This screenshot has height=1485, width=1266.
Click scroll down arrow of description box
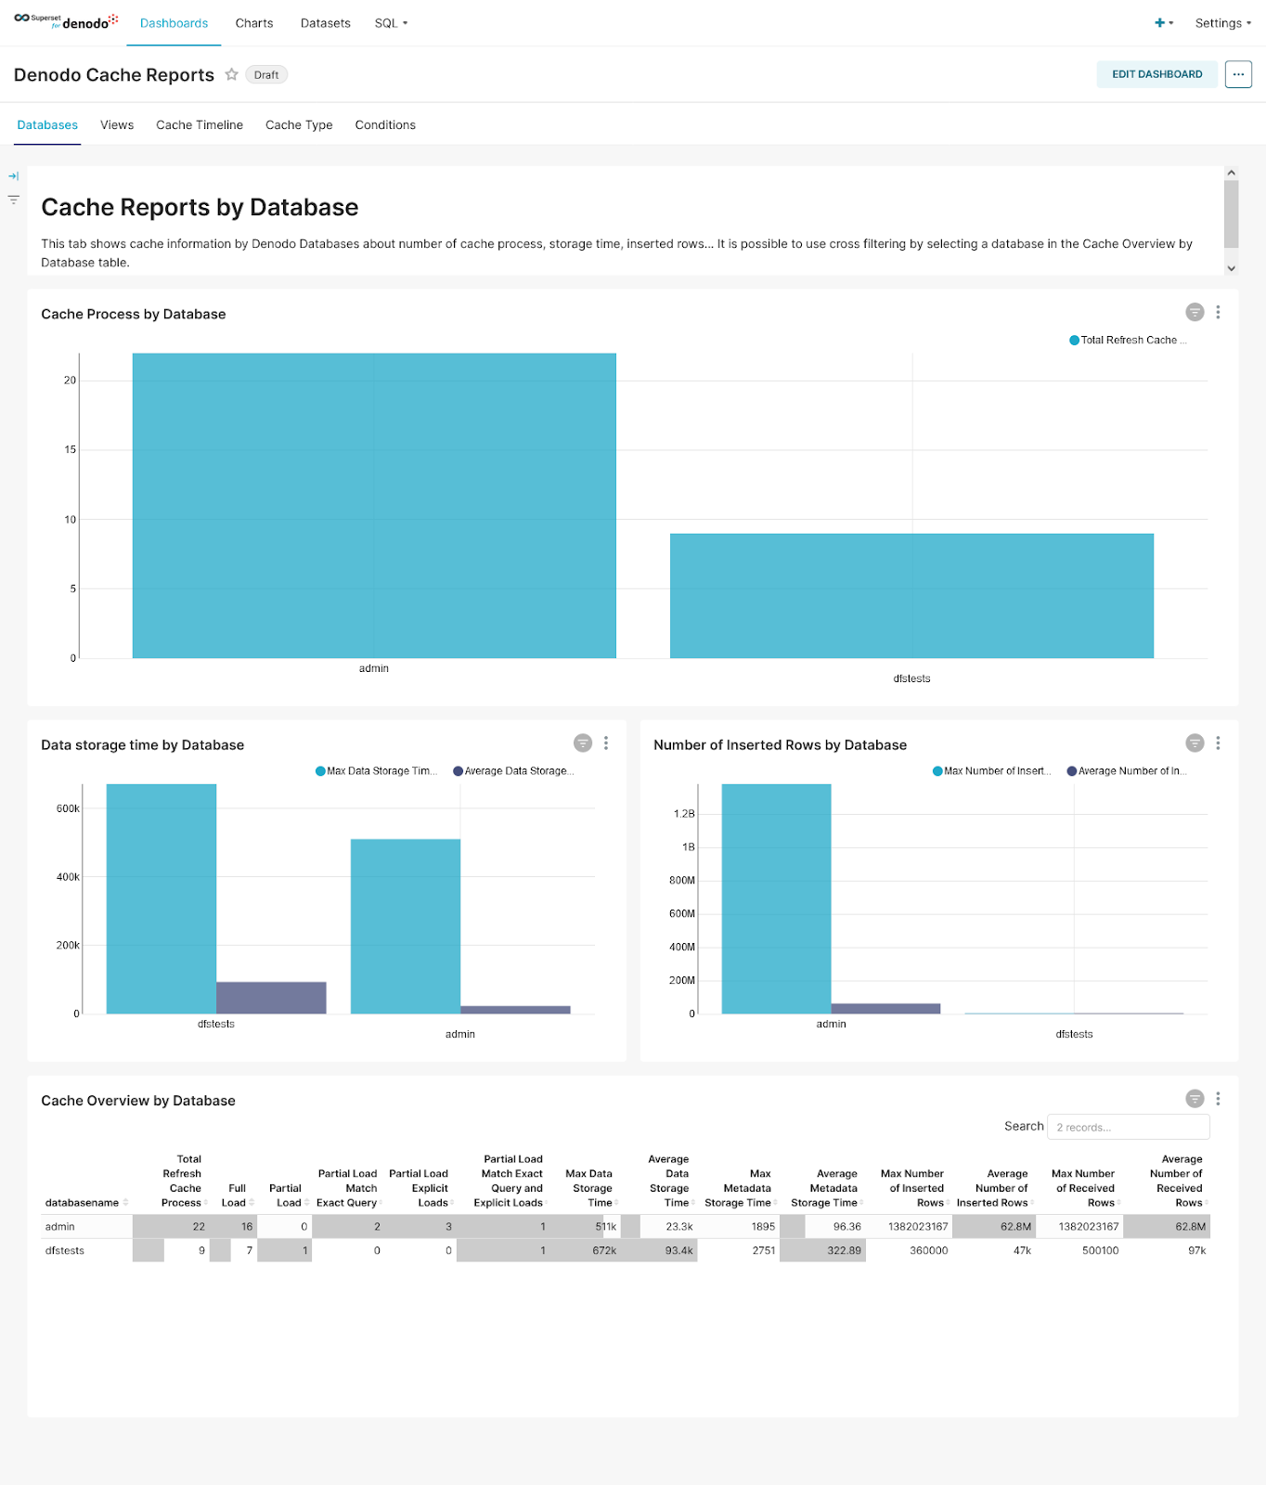tap(1231, 268)
